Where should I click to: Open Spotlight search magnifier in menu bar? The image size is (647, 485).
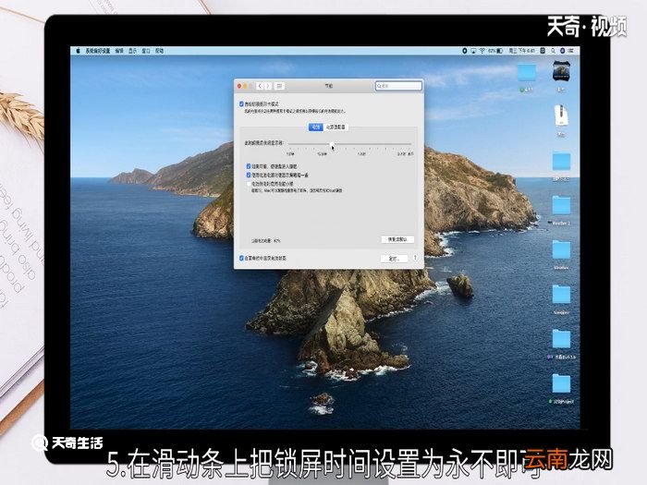[x=553, y=51]
